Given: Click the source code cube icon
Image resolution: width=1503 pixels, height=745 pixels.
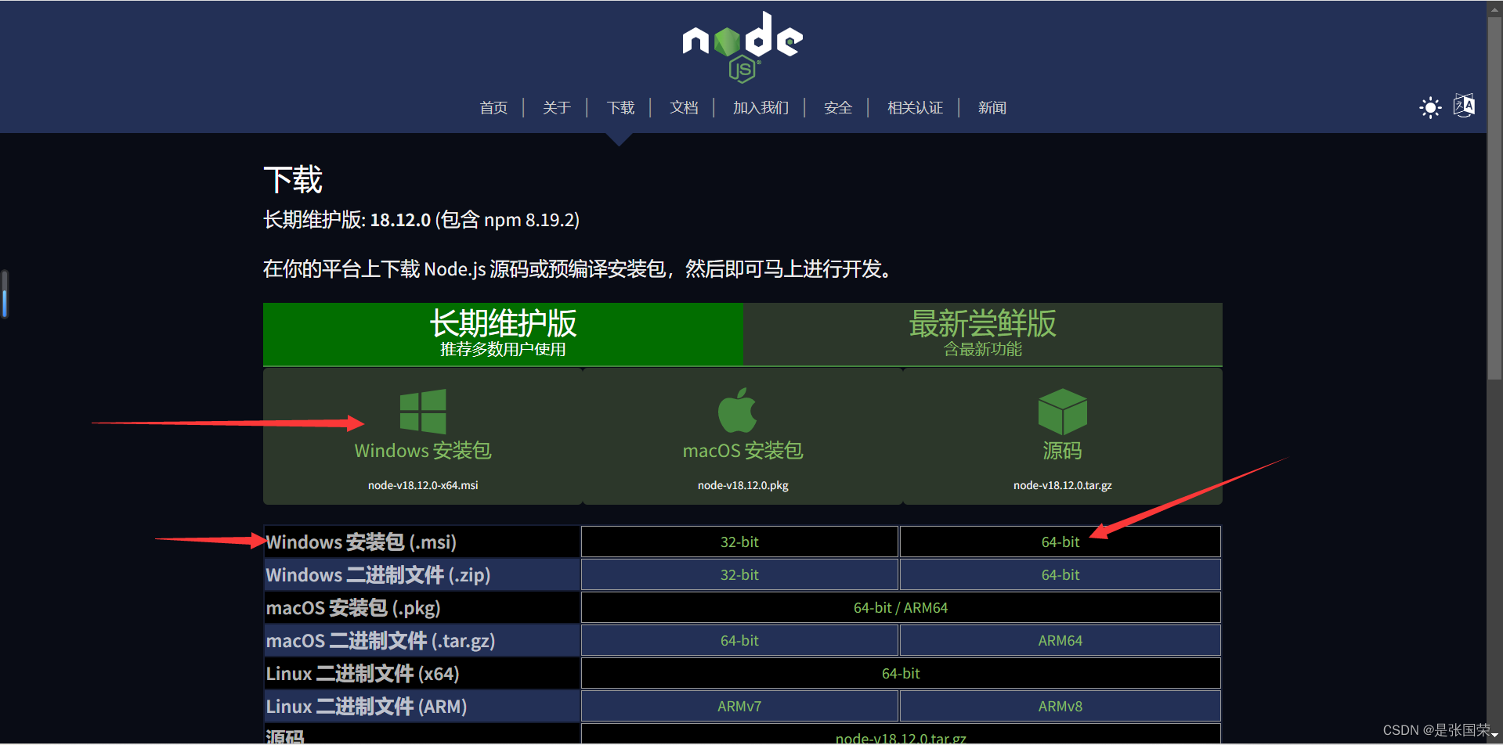Looking at the screenshot, I should coord(1062,412).
